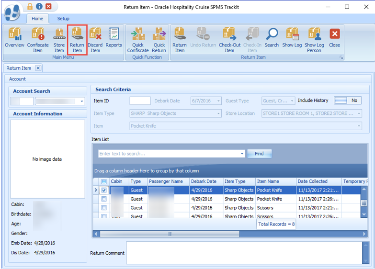Close the Return Item document tab
The width and height of the screenshot is (375, 269).
tap(38, 68)
